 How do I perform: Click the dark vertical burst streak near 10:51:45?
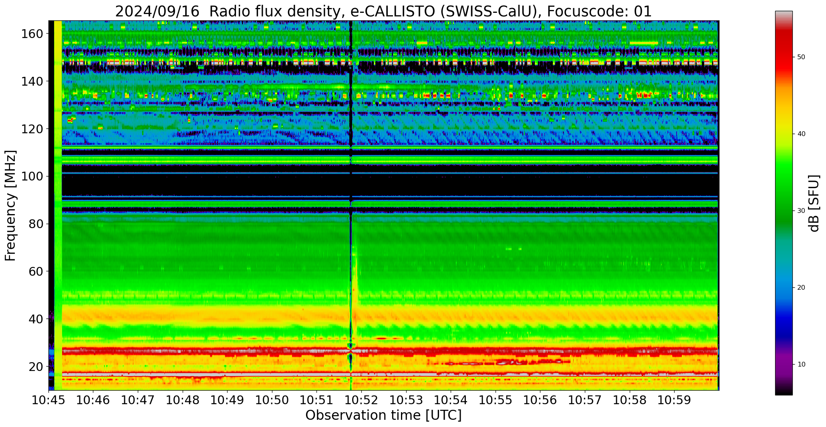pyautogui.click(x=351, y=205)
